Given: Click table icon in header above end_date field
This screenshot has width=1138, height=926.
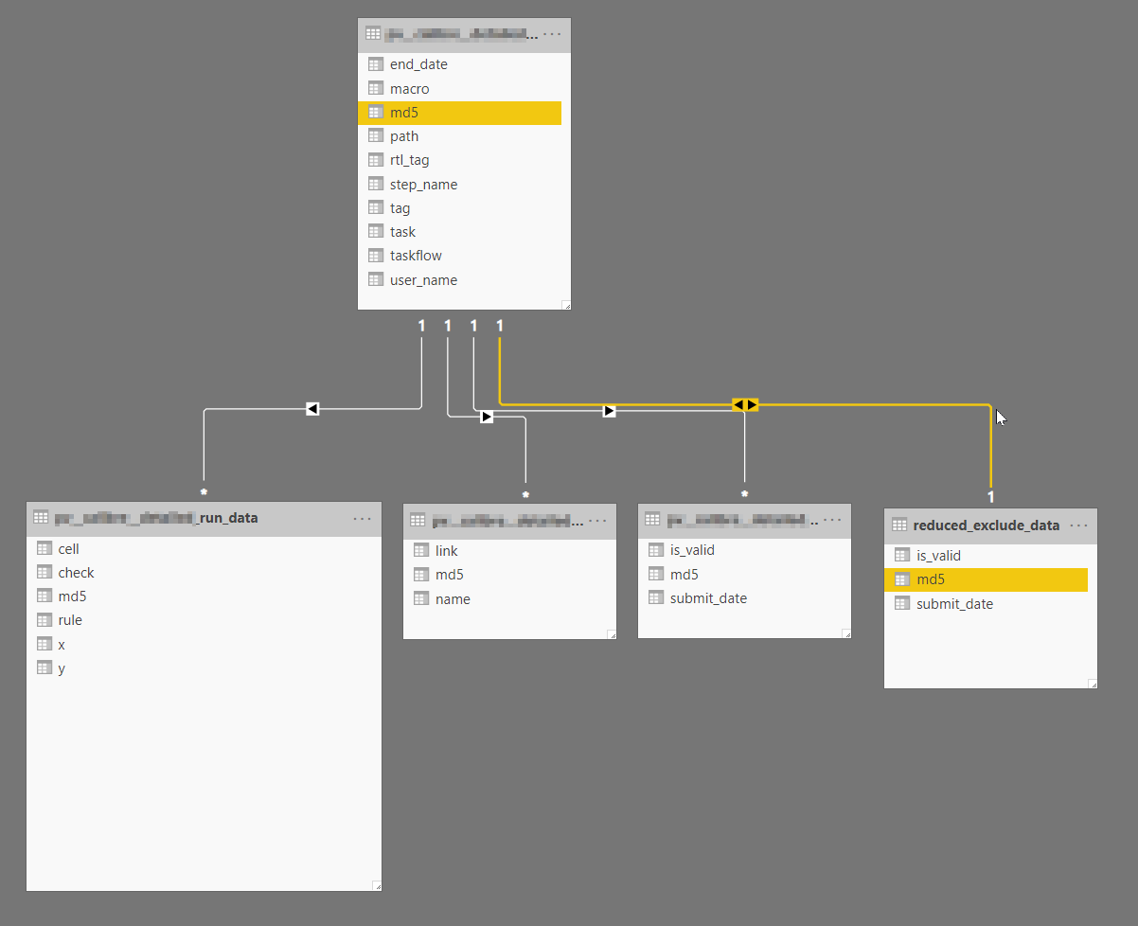Looking at the screenshot, I should point(373,34).
